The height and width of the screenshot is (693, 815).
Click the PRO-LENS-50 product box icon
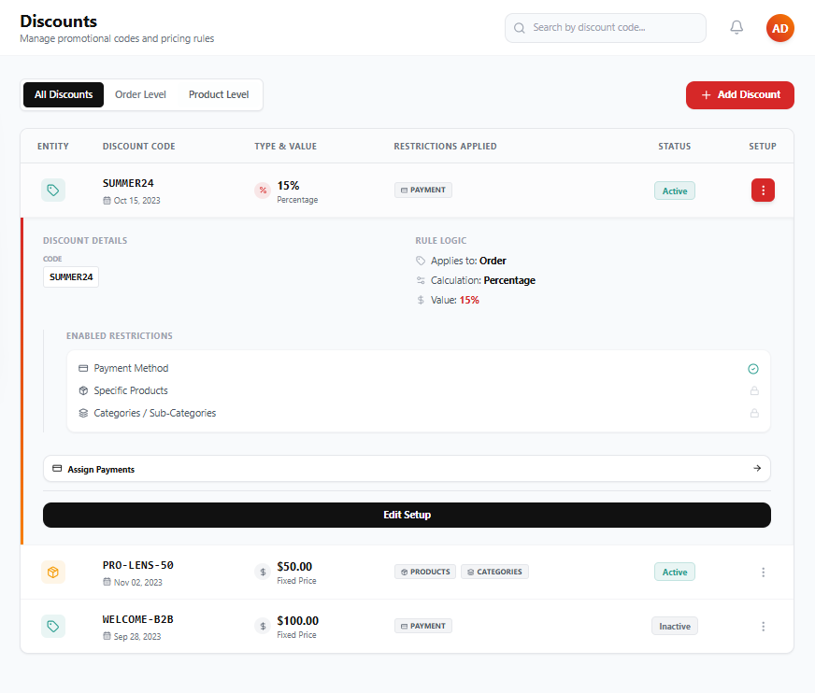click(53, 572)
